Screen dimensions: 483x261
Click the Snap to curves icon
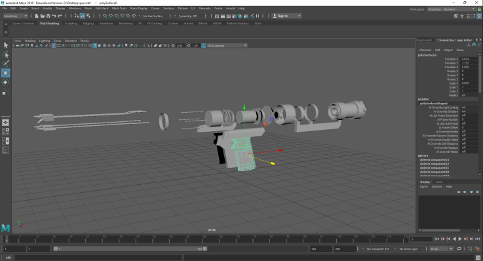coord(111,16)
